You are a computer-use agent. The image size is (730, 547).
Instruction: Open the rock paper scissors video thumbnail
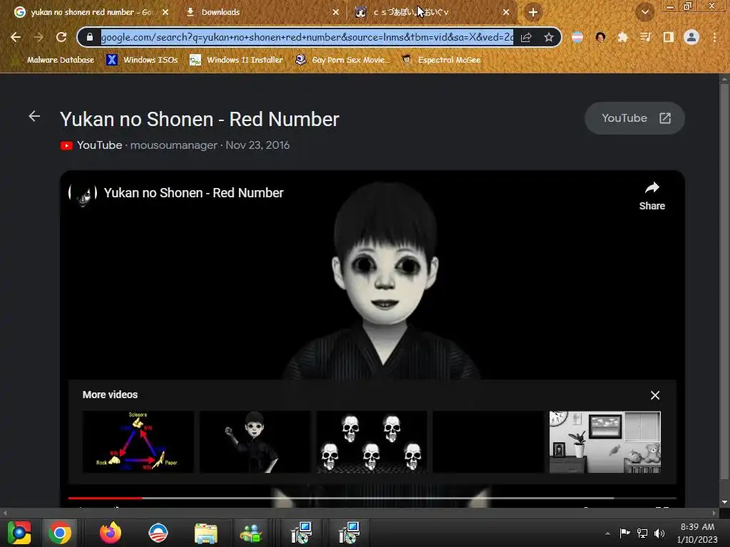(138, 442)
